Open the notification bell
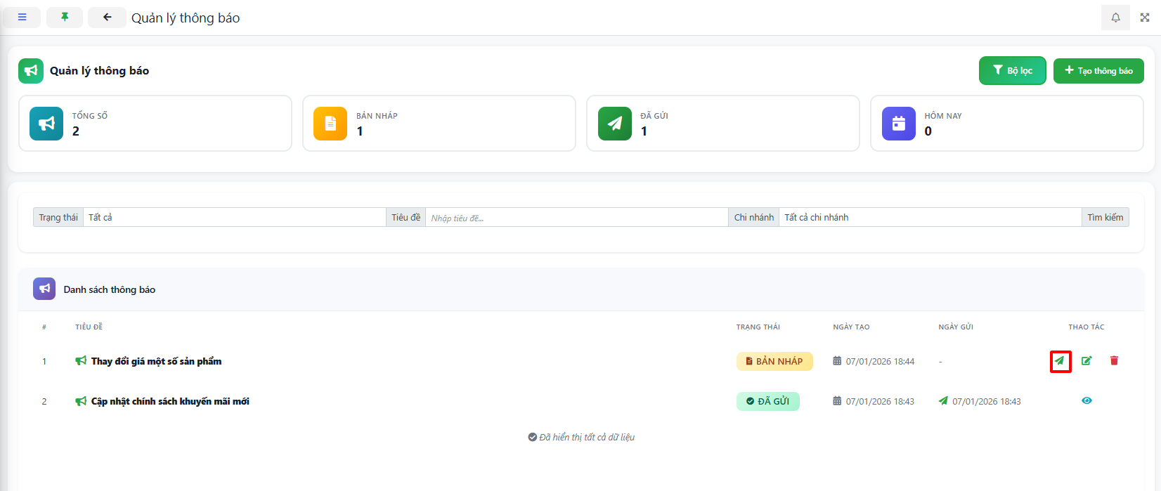1161x491 pixels. (1115, 18)
